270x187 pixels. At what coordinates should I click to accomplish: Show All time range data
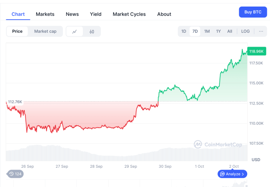click(x=230, y=31)
